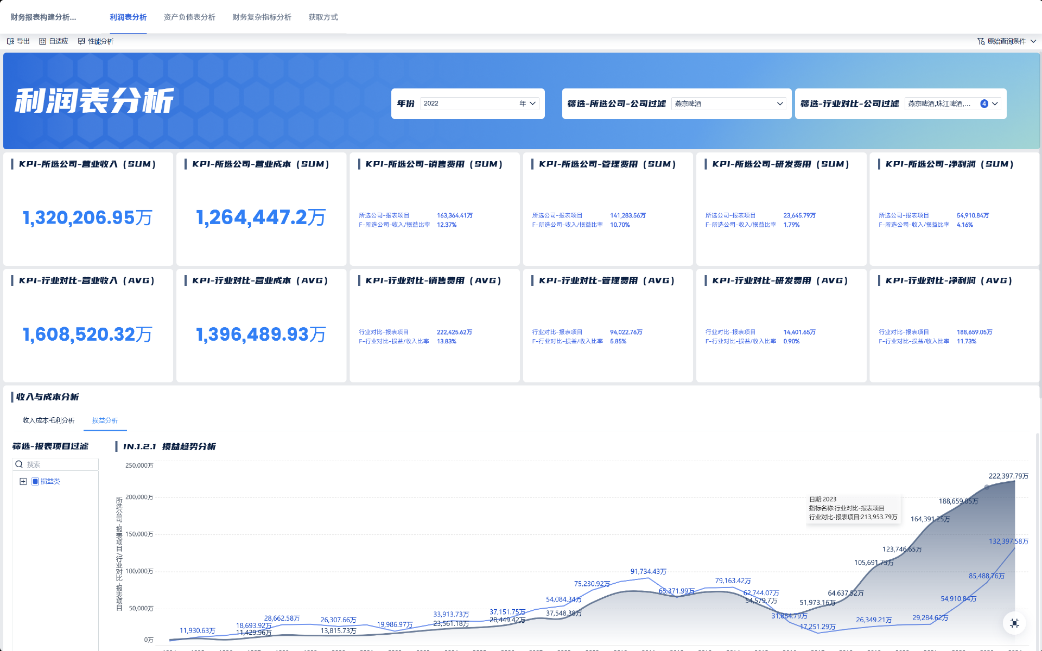Click the 自适应 fit-to-screen icon
Image resolution: width=1042 pixels, height=651 pixels.
coord(43,41)
